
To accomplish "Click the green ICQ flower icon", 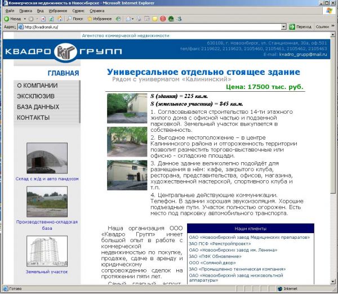I will coord(171,19).
